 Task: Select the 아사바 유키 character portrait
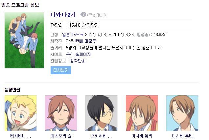(142, 113)
